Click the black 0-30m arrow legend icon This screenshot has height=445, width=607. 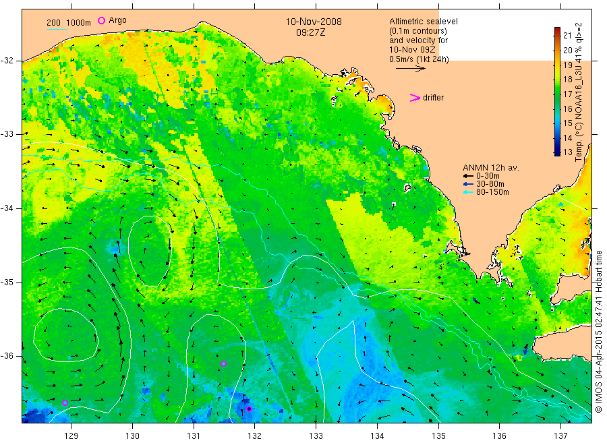(469, 176)
